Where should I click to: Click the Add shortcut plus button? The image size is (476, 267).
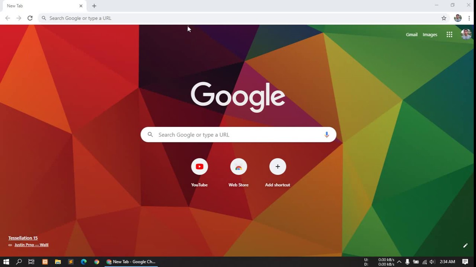click(x=277, y=167)
